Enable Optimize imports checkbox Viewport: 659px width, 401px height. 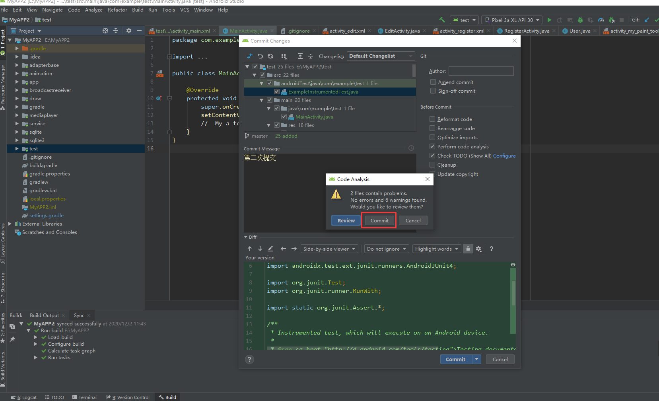tap(432, 137)
